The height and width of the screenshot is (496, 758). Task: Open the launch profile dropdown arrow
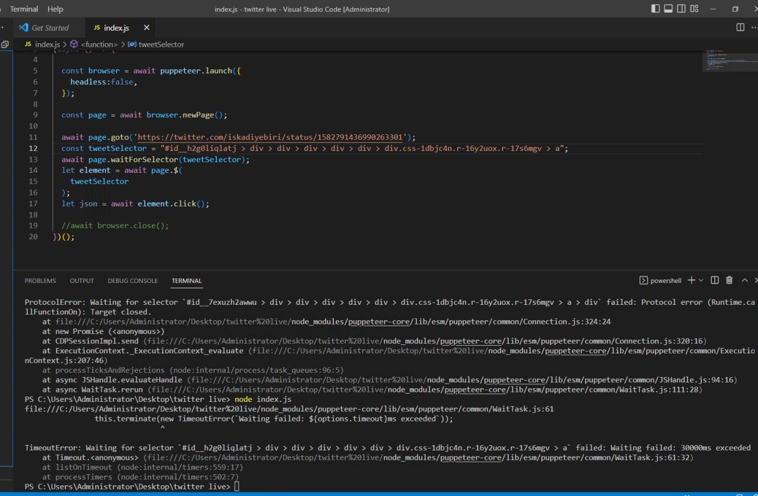tap(701, 280)
